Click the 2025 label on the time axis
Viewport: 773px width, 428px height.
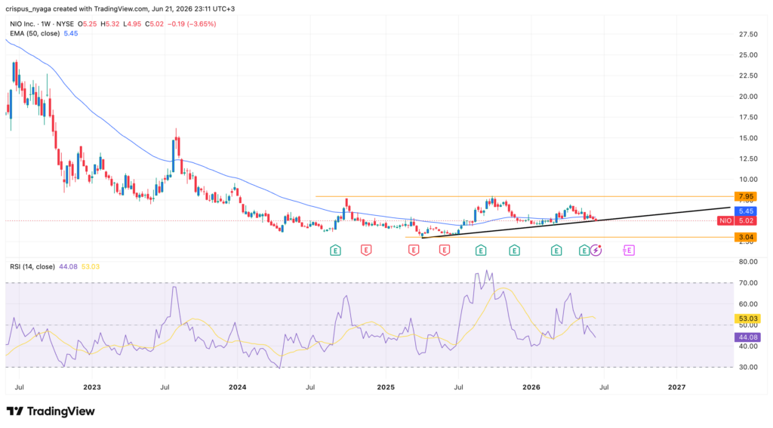tap(386, 387)
